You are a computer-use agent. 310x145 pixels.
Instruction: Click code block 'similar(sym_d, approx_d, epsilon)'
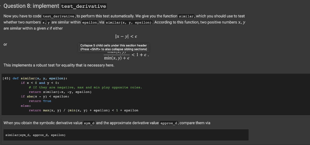(x=126, y=135)
